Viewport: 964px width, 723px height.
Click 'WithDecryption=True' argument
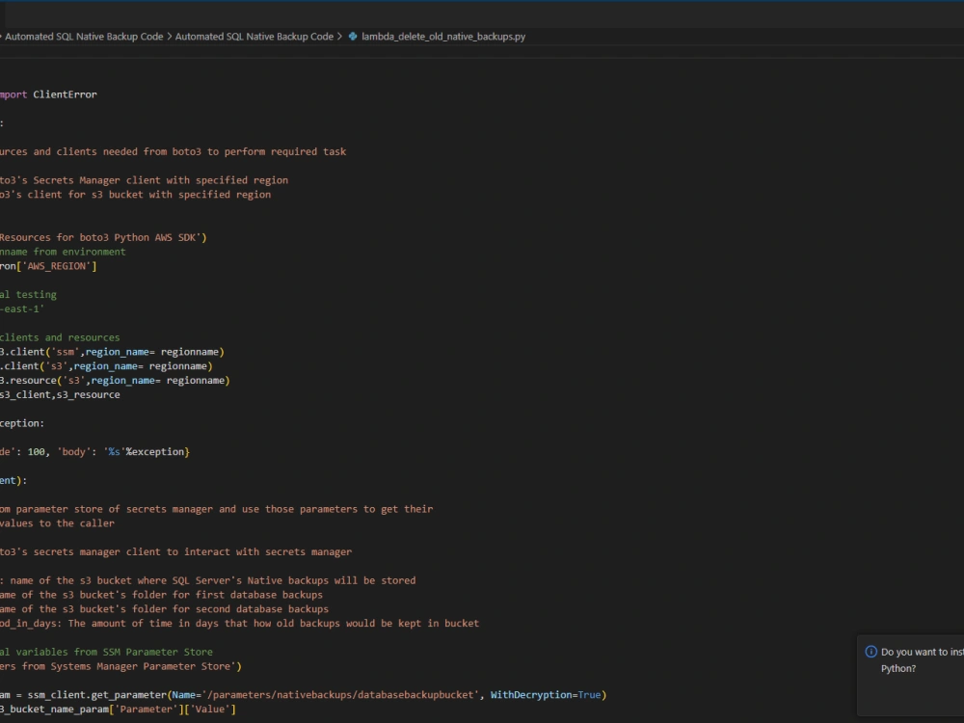(x=546, y=695)
